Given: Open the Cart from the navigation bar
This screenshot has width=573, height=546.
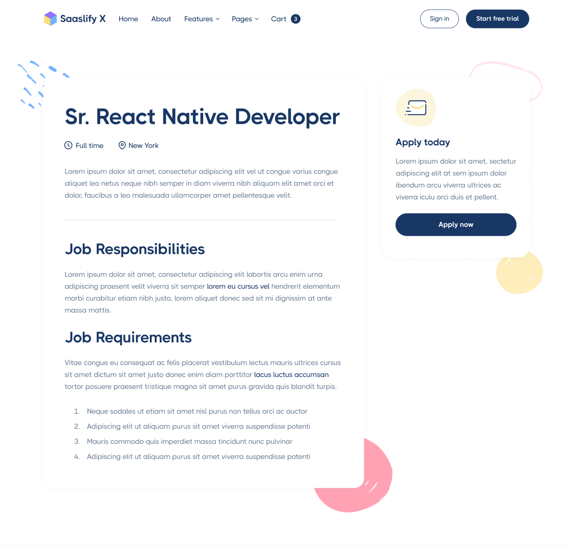Looking at the screenshot, I should click(x=279, y=19).
